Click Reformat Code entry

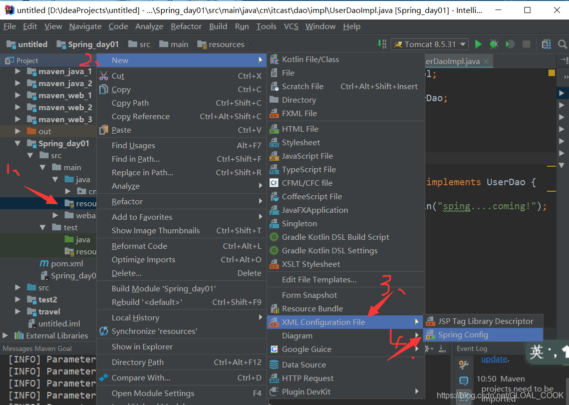click(x=181, y=246)
